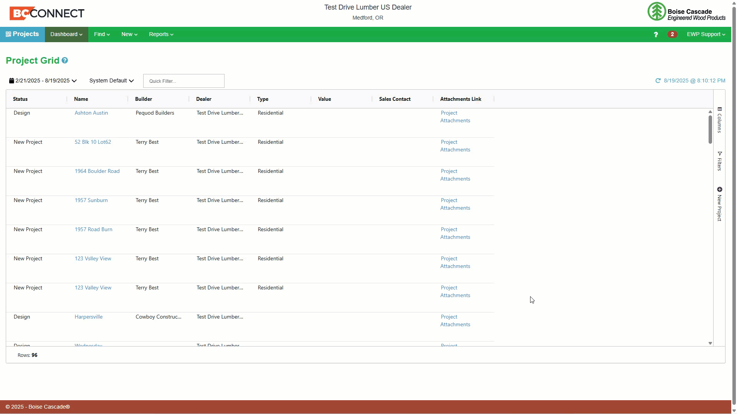Image resolution: width=737 pixels, height=414 pixels.
Task: Sort by the Status column header
Action: click(20, 99)
